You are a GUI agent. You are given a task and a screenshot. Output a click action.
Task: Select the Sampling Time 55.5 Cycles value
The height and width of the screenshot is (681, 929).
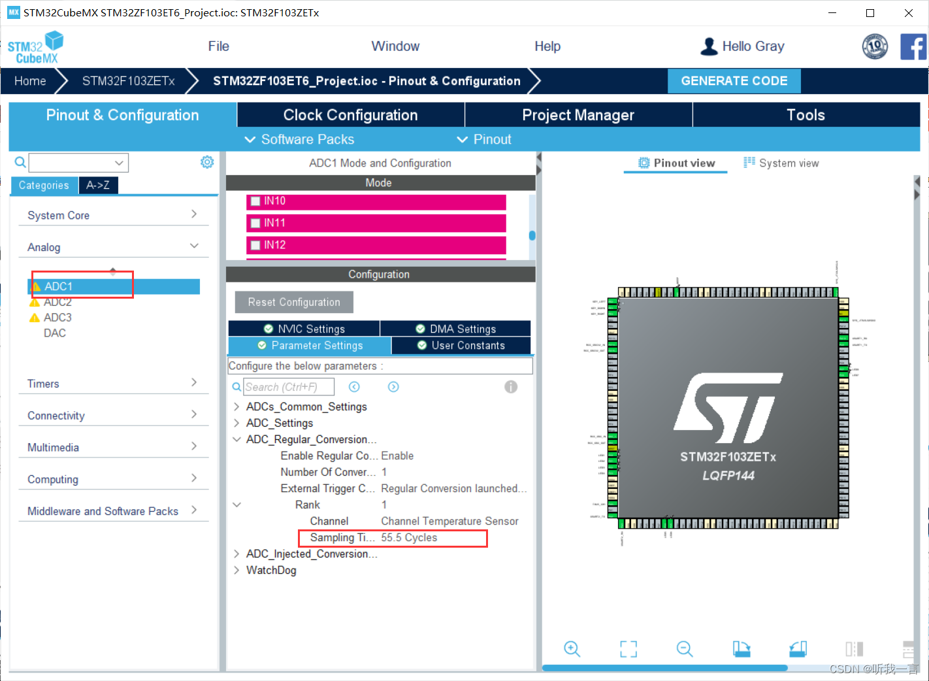click(409, 538)
